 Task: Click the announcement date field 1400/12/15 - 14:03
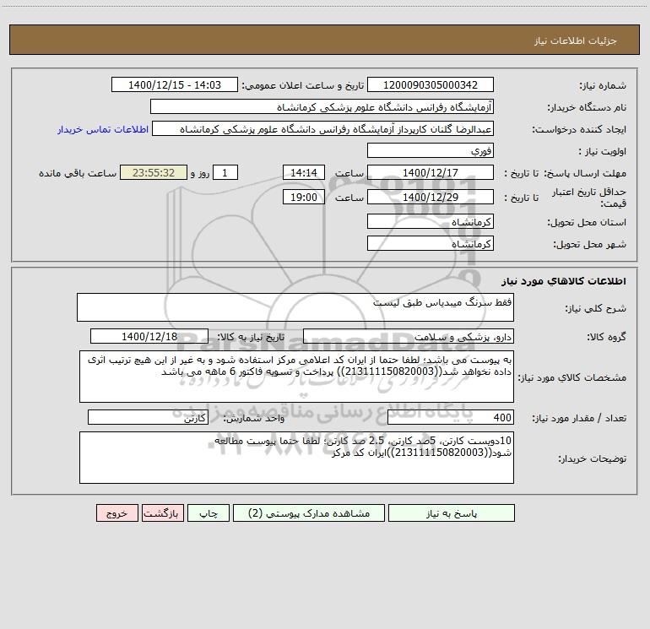[175, 84]
